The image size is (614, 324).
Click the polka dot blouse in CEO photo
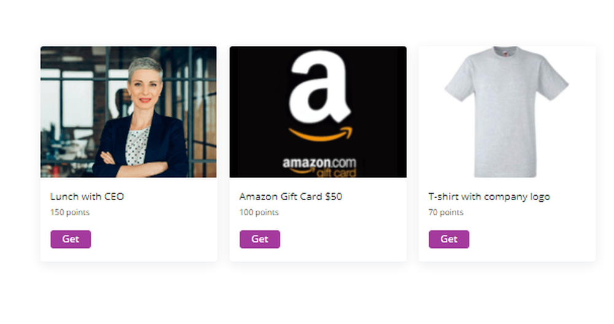point(137,146)
